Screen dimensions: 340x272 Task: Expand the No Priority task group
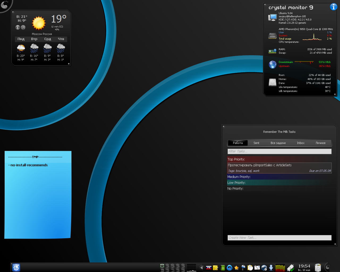(x=279, y=189)
